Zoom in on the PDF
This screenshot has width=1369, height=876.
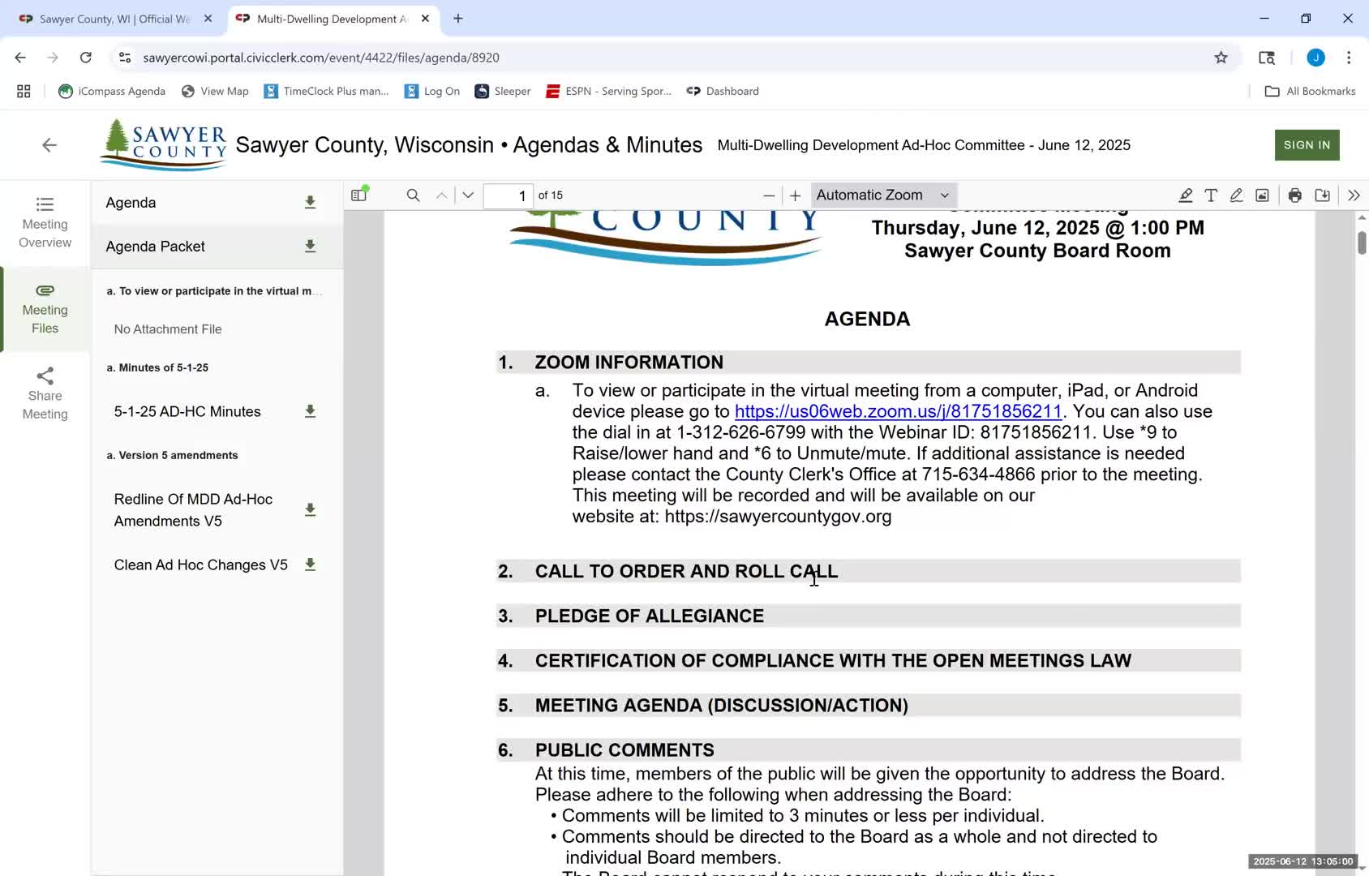click(796, 195)
